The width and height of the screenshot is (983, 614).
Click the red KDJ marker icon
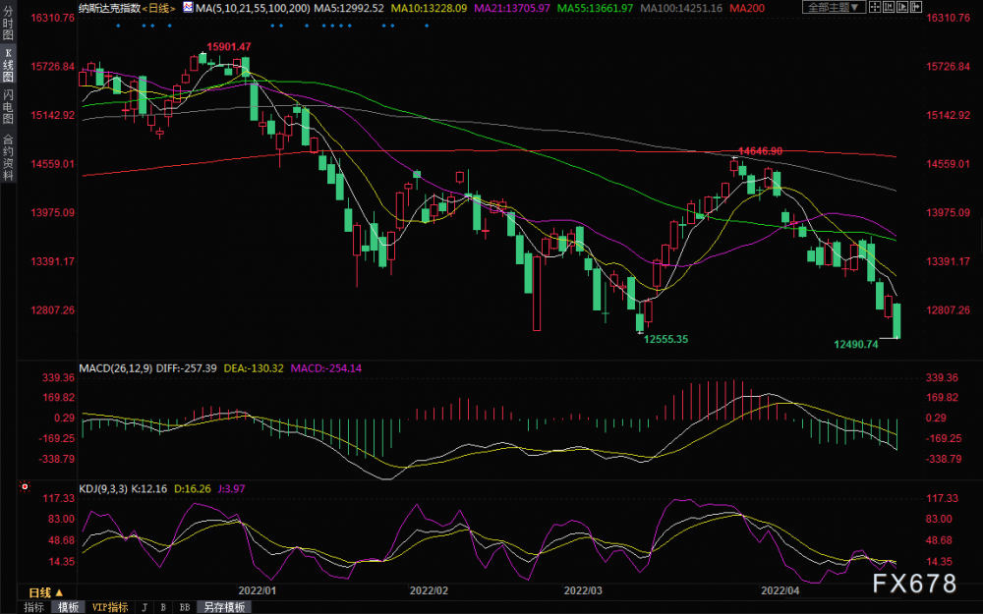(26, 486)
